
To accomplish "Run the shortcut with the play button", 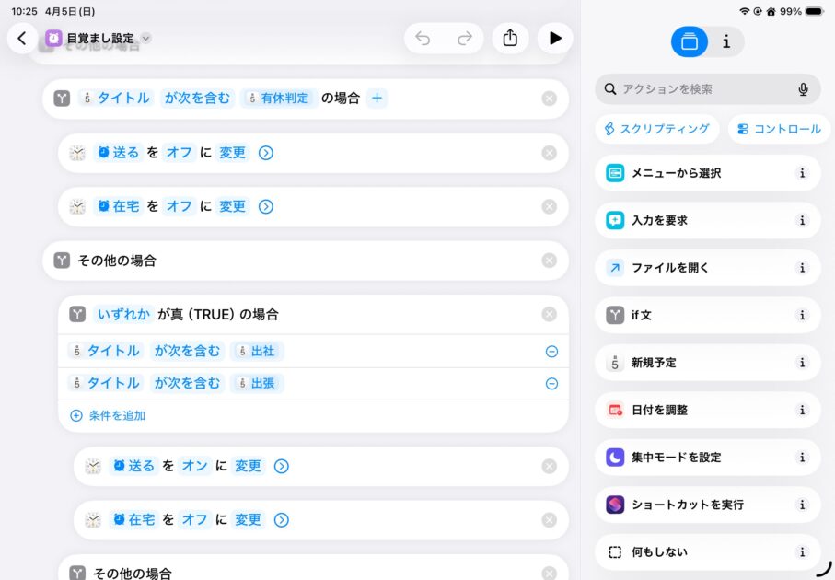I will 554,38.
